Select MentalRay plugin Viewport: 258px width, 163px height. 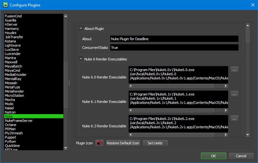(x=34, y=79)
